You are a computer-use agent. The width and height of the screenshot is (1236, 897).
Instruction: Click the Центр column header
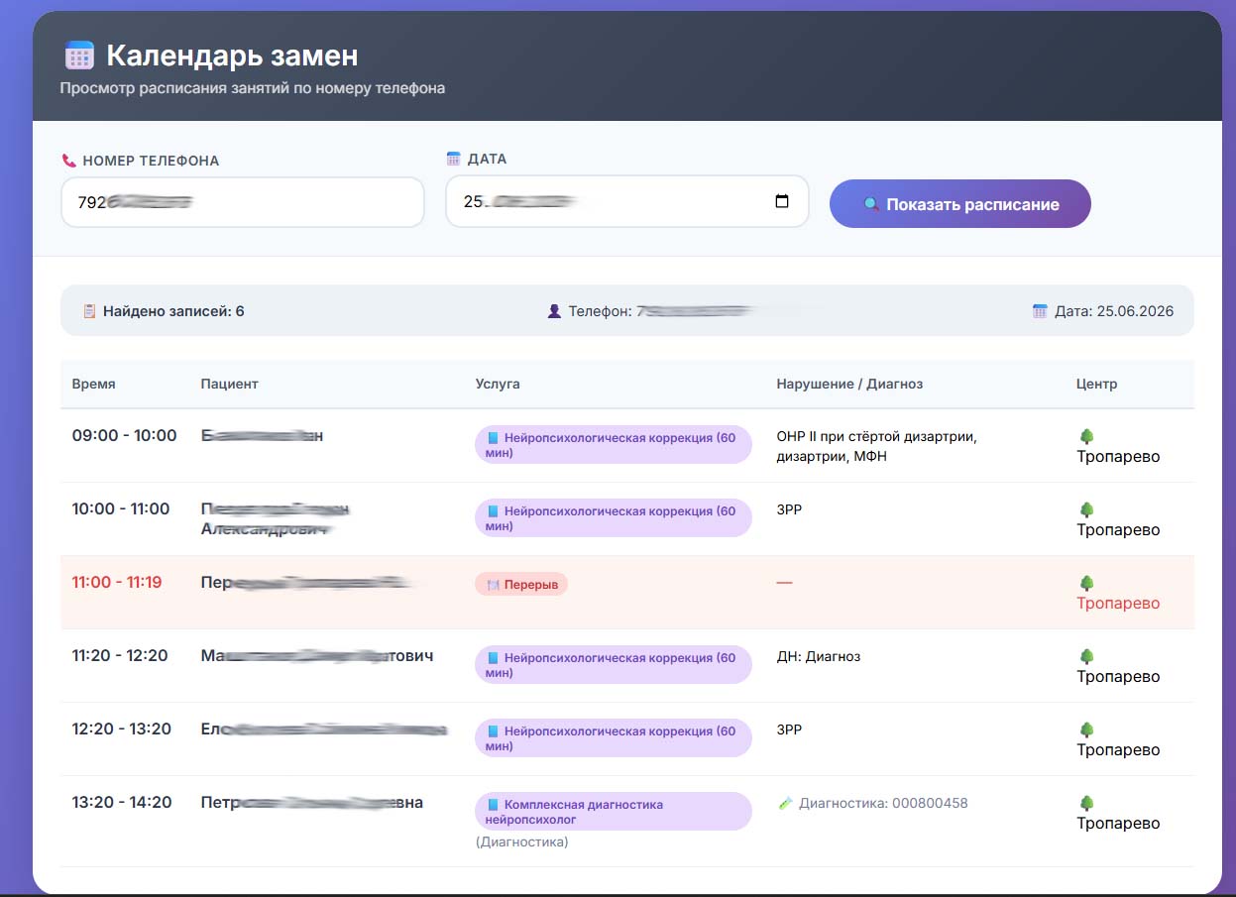tap(1096, 384)
